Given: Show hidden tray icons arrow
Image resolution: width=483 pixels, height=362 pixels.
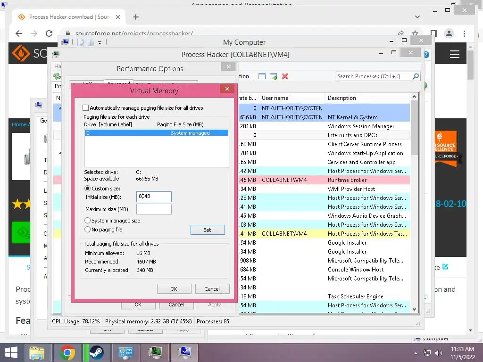Looking at the screenshot, I should [x=416, y=353].
